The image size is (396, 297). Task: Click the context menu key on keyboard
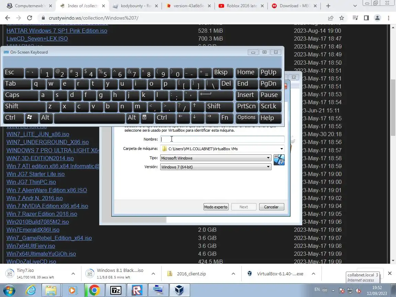[x=147, y=118]
